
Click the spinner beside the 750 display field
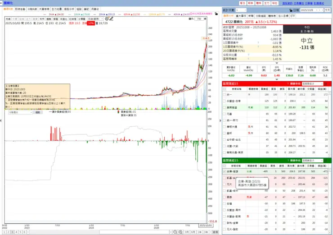[x=205, y=19]
